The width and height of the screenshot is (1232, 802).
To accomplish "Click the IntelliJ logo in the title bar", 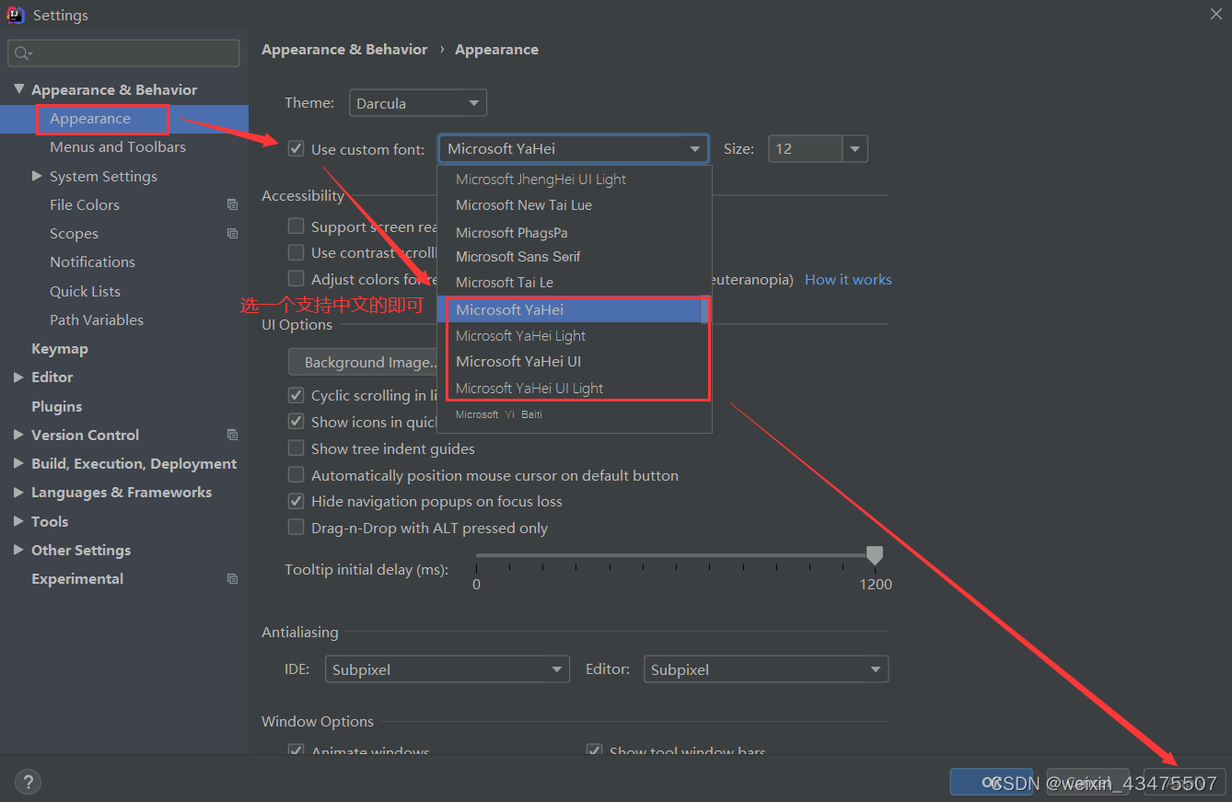I will click(15, 15).
